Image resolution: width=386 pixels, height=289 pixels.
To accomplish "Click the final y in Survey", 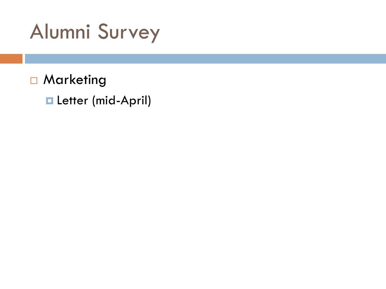I will (x=155, y=35).
